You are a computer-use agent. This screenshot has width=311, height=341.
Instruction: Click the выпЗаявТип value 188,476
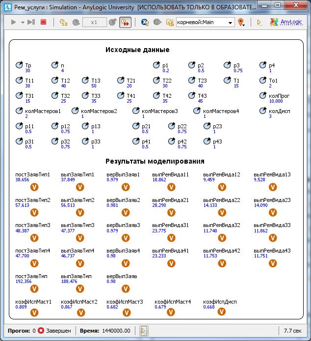[x=69, y=282]
